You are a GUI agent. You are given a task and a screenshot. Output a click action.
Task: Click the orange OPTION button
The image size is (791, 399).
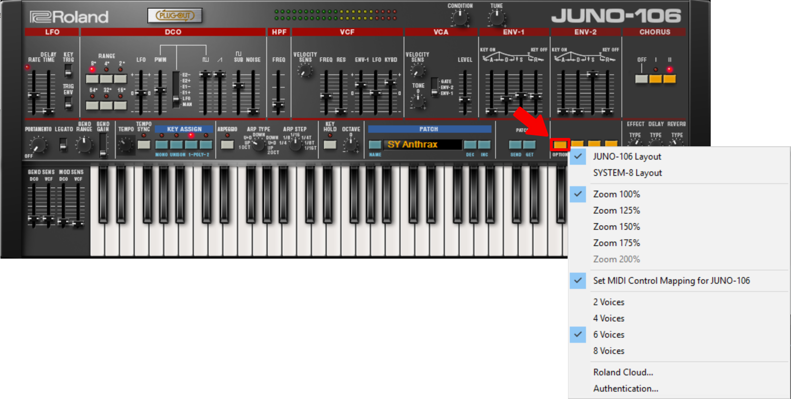[560, 144]
